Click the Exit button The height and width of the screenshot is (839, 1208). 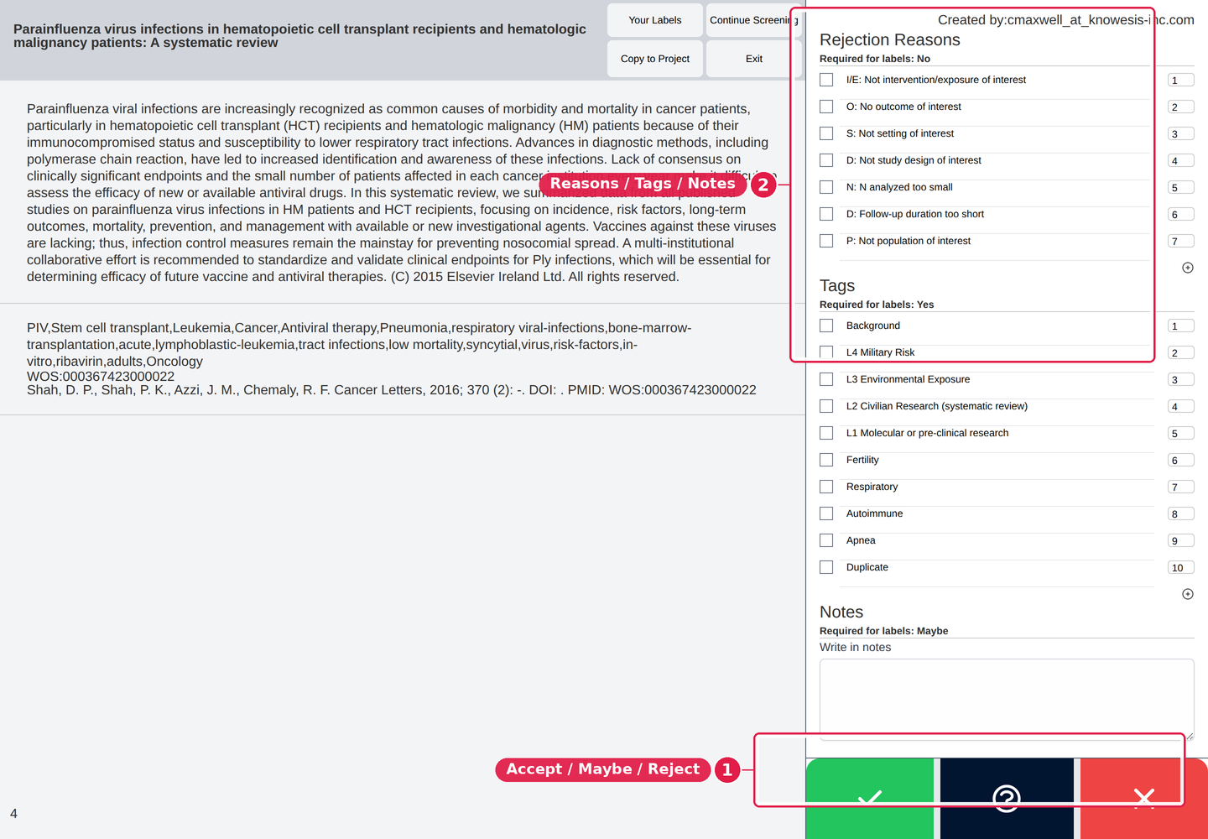(753, 59)
